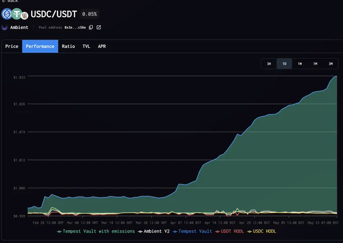The image size is (343, 243).
Task: Open the APR tab
Action: 102,46
